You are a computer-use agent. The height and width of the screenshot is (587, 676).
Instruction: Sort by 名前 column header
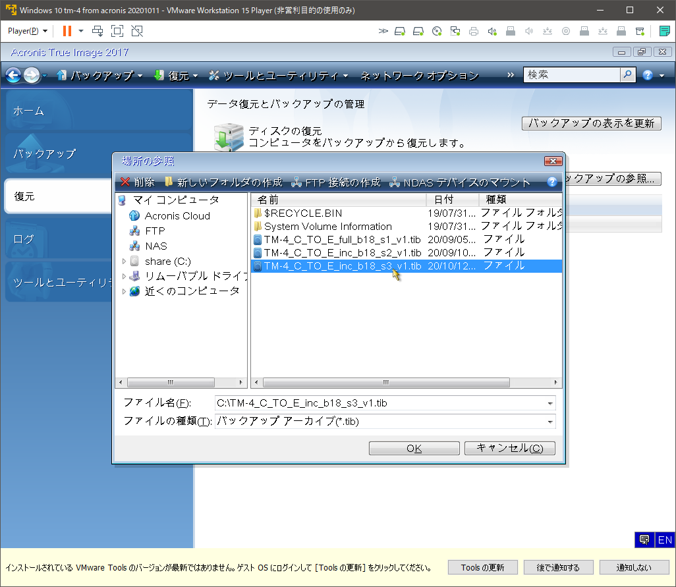point(339,200)
